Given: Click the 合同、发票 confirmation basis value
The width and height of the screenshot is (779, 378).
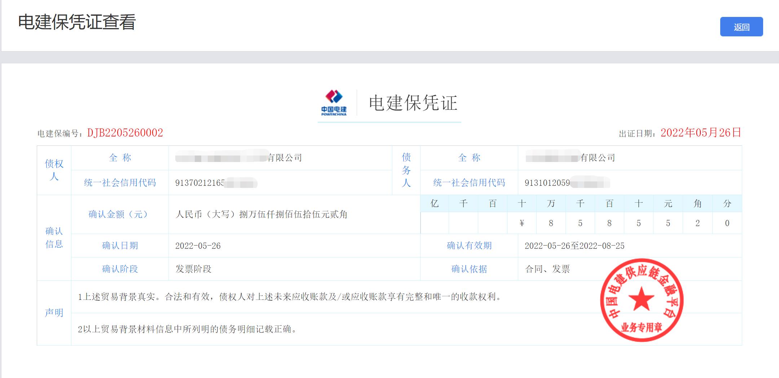Looking at the screenshot, I should 547,269.
